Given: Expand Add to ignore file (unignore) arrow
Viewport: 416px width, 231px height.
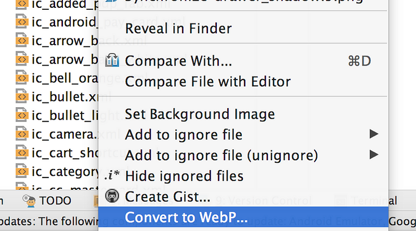Looking at the screenshot, I should (x=374, y=155).
